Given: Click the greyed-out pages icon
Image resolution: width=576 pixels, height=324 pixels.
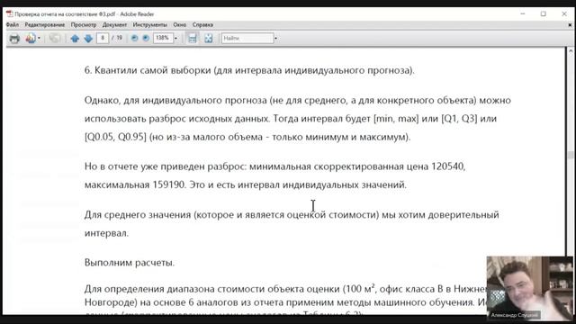Looking at the screenshot, I should click(55, 38).
